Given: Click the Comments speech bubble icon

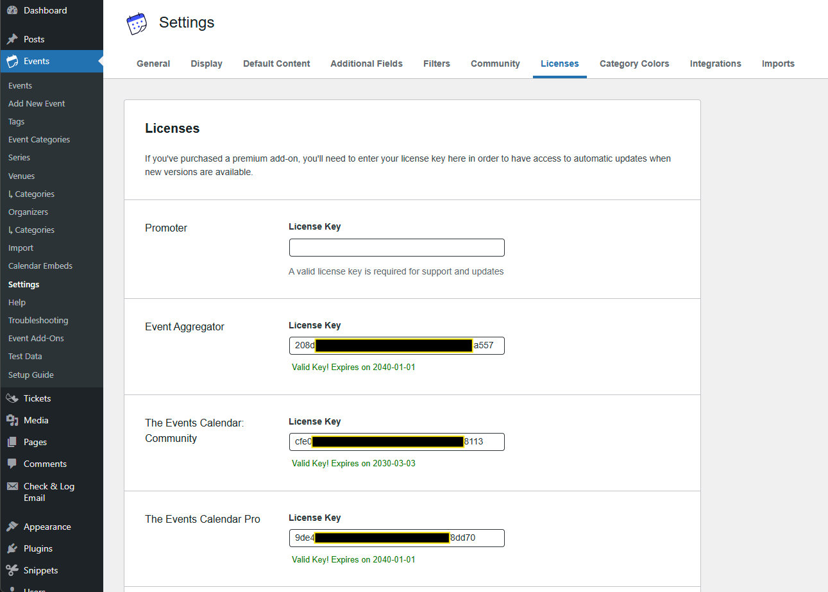Looking at the screenshot, I should 12,464.
